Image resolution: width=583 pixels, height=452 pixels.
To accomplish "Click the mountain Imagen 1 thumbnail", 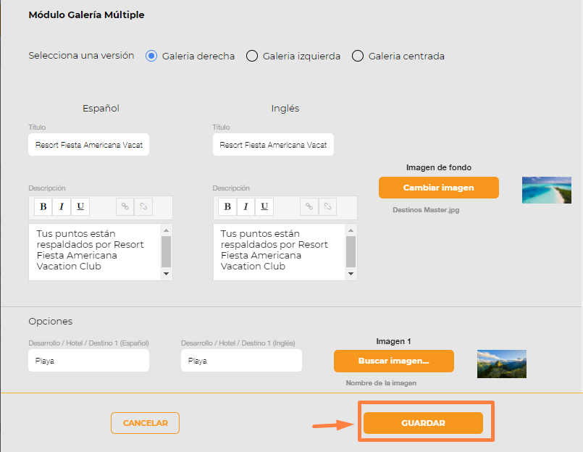I will pos(502,364).
